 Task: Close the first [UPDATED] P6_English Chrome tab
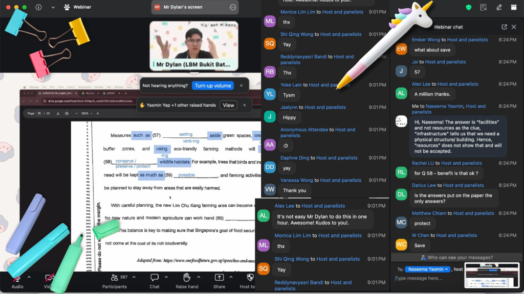[76, 93]
